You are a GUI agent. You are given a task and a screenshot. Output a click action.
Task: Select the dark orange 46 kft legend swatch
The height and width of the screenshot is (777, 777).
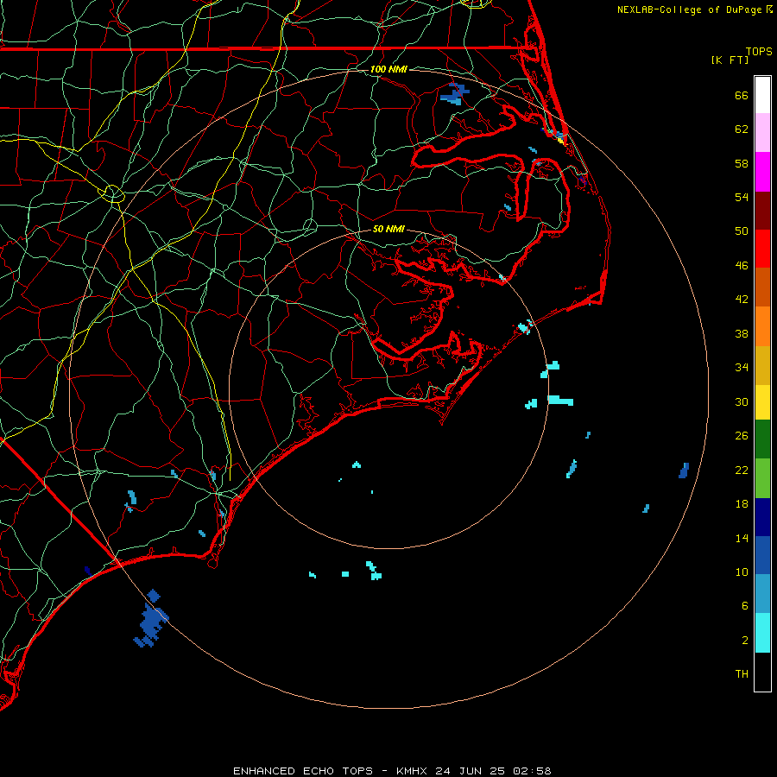pos(762,287)
